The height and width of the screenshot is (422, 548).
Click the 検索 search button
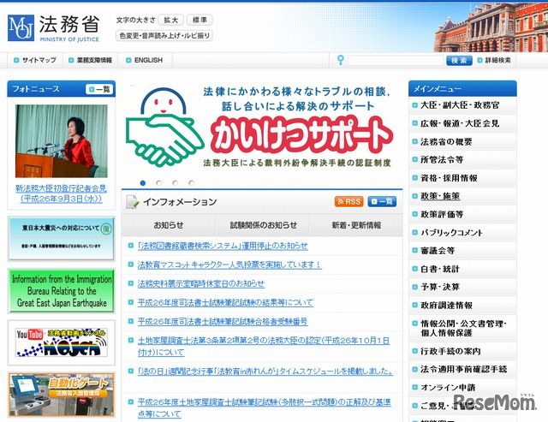coord(459,61)
